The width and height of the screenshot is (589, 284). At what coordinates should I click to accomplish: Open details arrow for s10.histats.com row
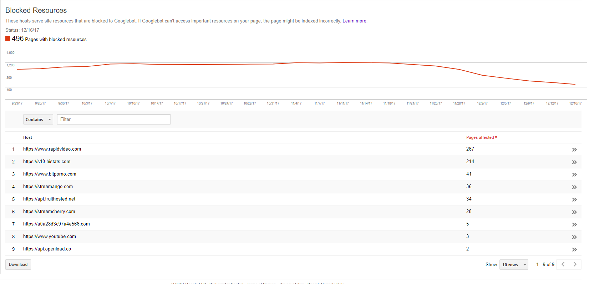[x=574, y=162]
